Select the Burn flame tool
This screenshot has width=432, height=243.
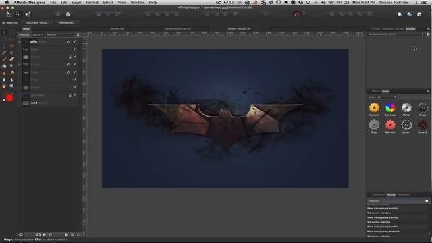tap(4, 73)
